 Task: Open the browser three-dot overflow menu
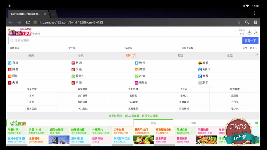[x=254, y=13]
